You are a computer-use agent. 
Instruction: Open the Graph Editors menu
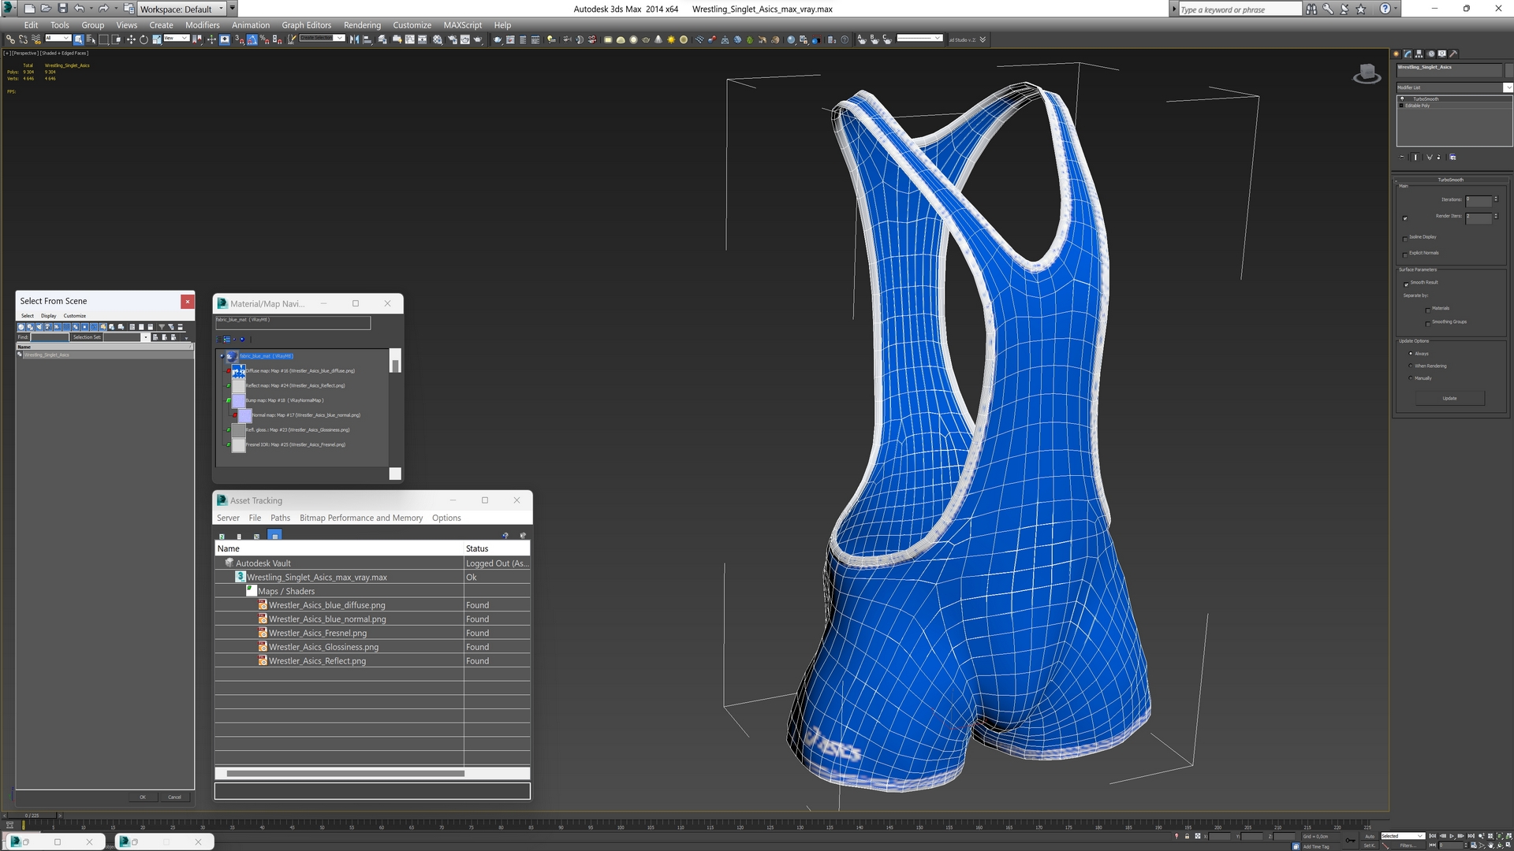point(307,25)
